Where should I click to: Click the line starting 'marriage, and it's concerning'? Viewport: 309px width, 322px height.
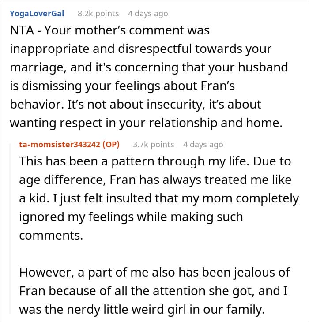click(x=149, y=67)
